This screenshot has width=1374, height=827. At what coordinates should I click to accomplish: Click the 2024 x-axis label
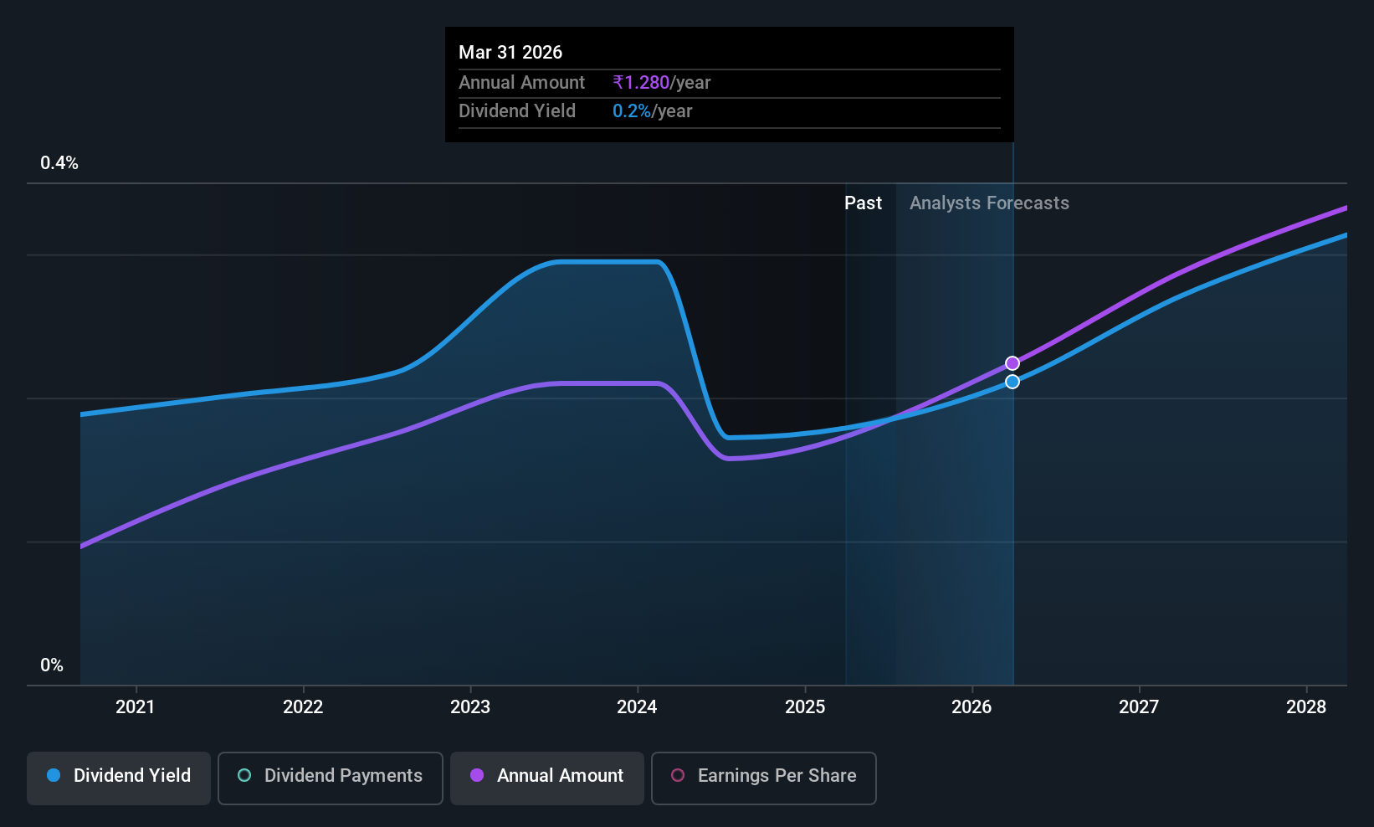click(x=637, y=707)
